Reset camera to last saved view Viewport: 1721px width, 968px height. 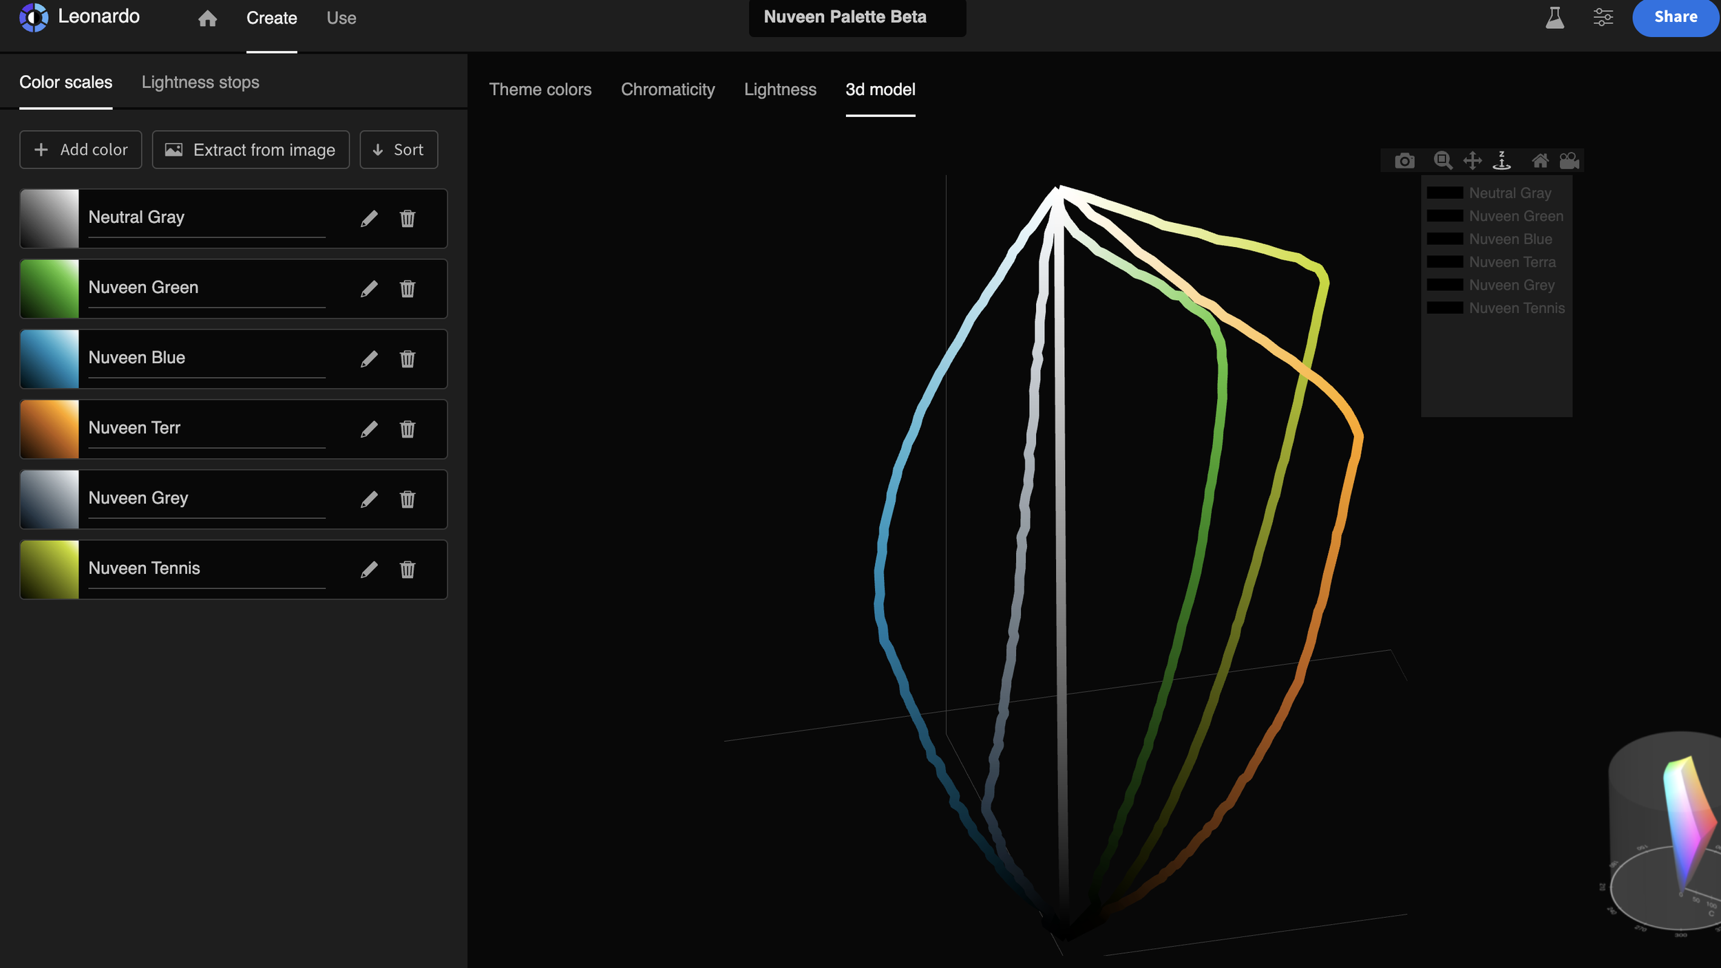[1569, 161]
